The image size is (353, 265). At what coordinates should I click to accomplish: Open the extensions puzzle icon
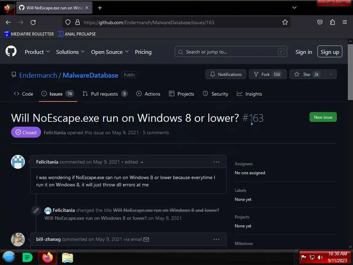(332, 22)
